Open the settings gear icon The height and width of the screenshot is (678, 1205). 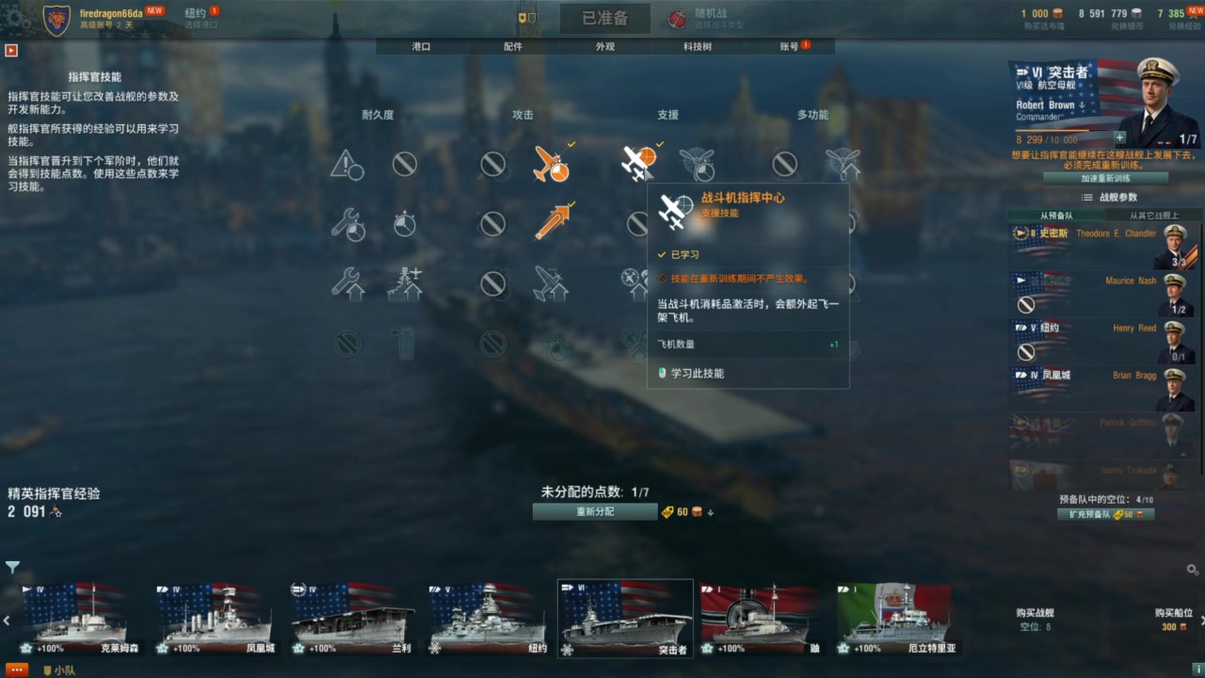13,16
